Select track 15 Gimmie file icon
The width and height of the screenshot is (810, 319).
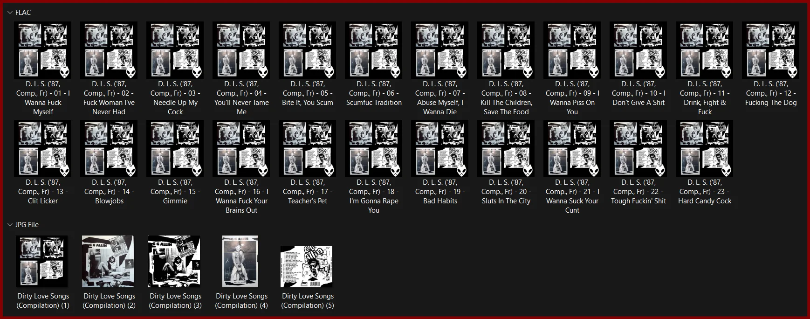click(175, 148)
